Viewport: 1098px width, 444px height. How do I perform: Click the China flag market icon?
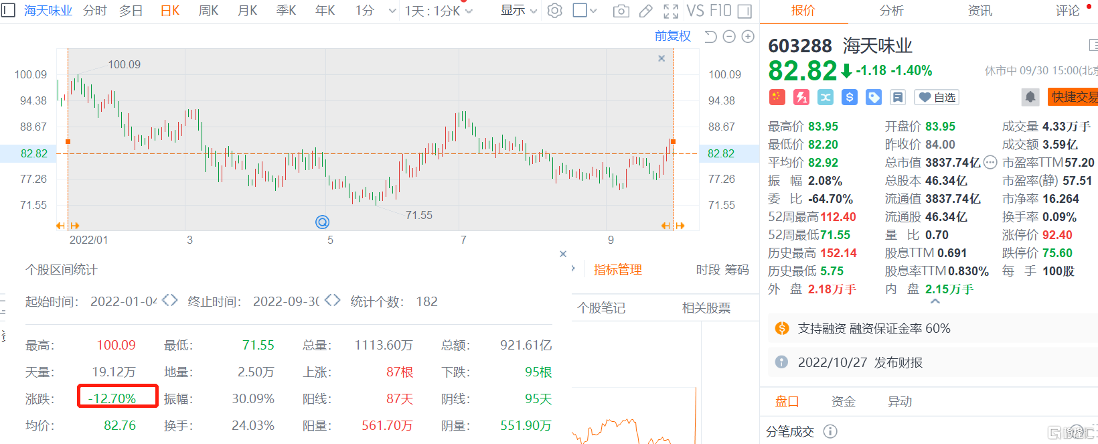[x=777, y=97]
